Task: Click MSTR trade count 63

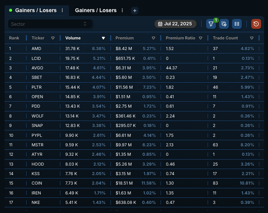Action: (215, 145)
